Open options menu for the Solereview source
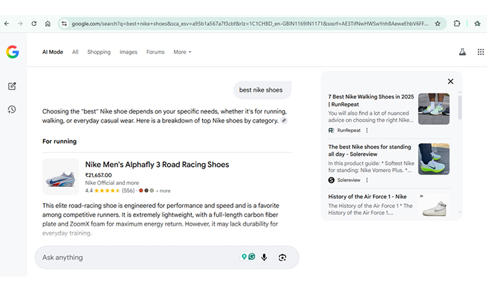The width and height of the screenshot is (487, 292). [x=368, y=180]
